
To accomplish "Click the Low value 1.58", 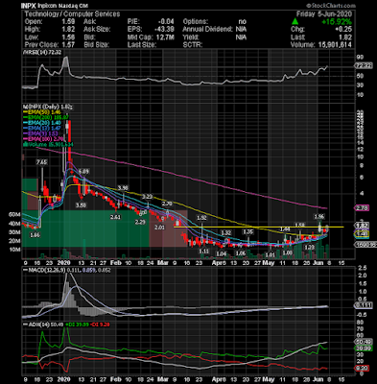I will (x=68, y=37).
